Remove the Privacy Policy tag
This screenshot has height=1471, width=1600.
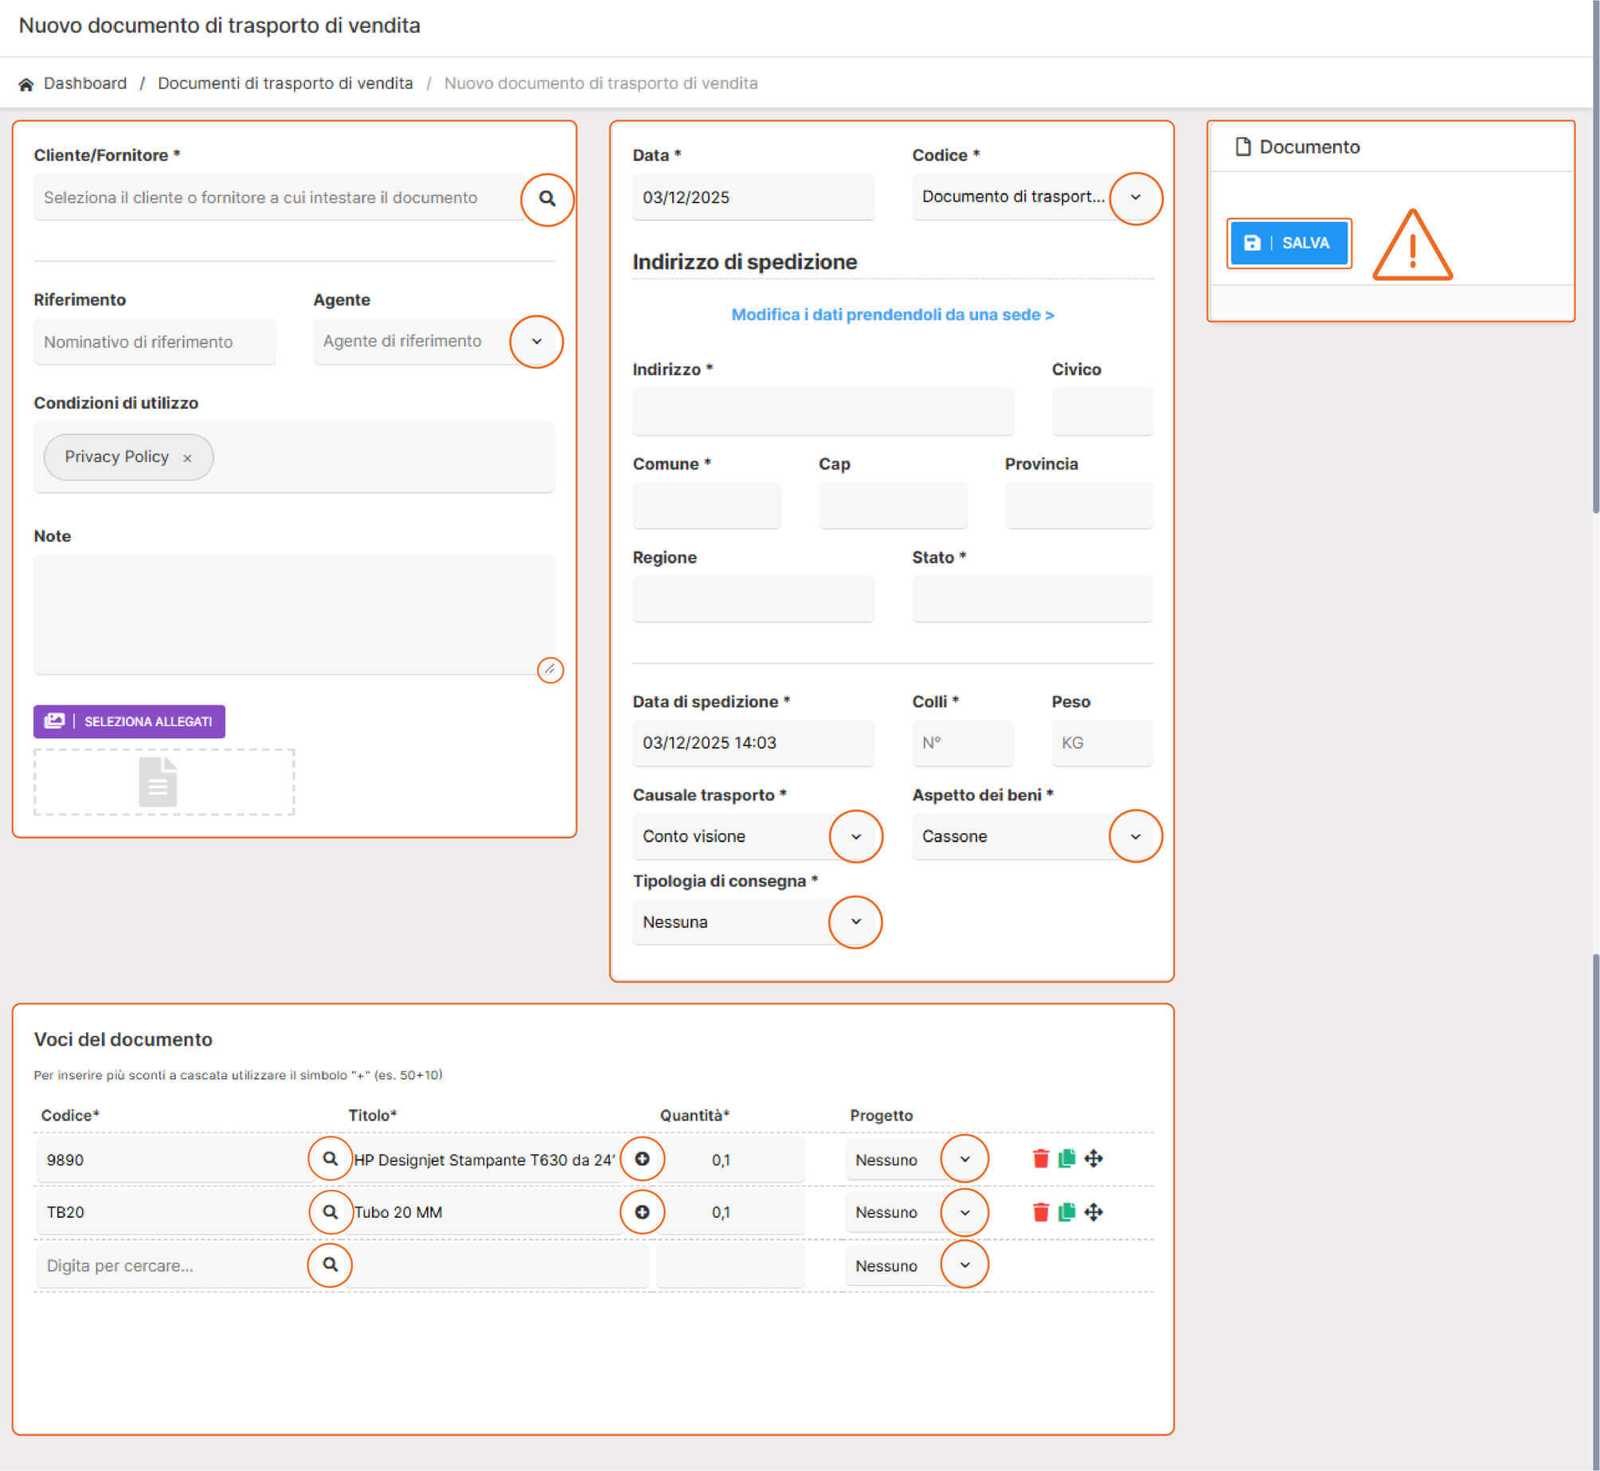tap(187, 458)
